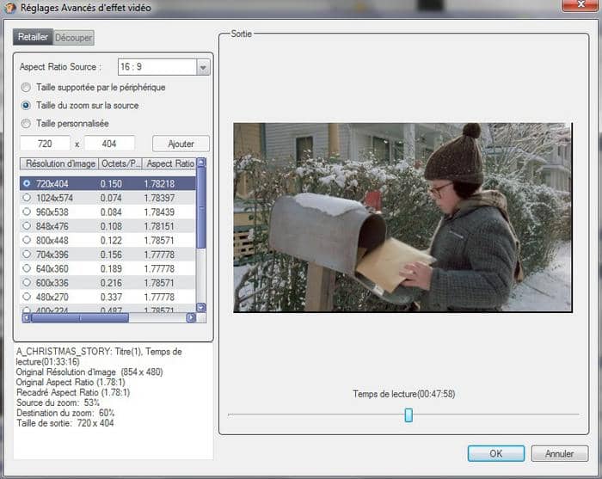
Task: Click the Ajouter button
Action: [x=181, y=144]
